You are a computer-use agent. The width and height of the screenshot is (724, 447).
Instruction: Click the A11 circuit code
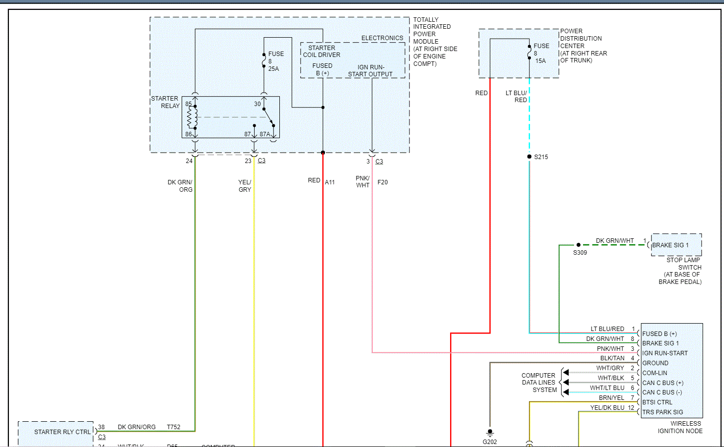tap(330, 182)
